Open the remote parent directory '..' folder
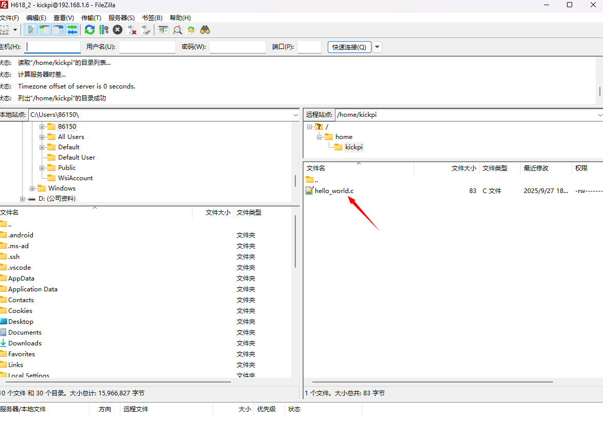Screen dimensions: 603x435 (x=312, y=180)
